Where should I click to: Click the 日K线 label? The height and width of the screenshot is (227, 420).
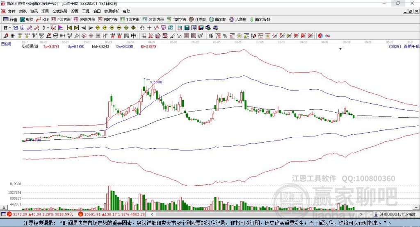click(6, 44)
